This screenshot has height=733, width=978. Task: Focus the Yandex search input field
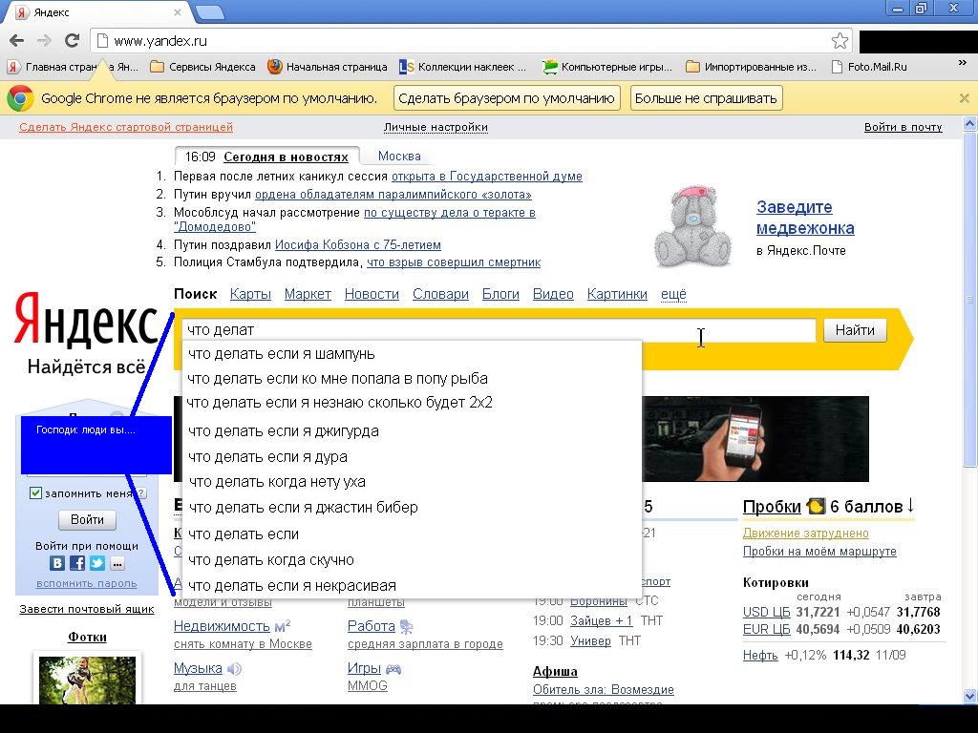point(499,329)
